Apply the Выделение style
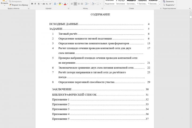The image size is (192, 128). tap(110, 2)
